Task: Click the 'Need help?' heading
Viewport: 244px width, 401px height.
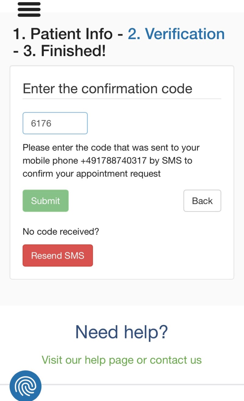Action: pos(122,332)
